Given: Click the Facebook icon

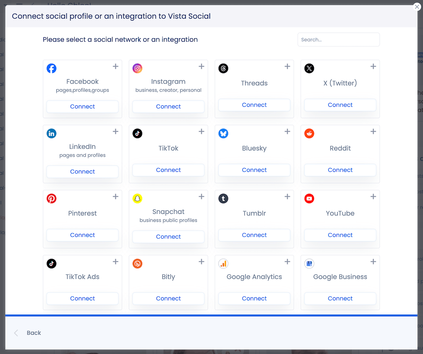Looking at the screenshot, I should click(51, 68).
